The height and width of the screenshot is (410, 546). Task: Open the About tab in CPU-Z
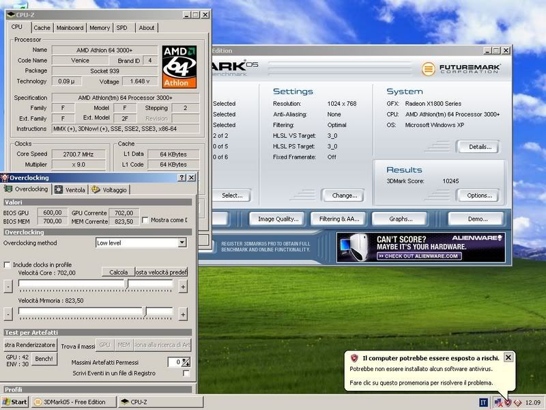point(147,27)
